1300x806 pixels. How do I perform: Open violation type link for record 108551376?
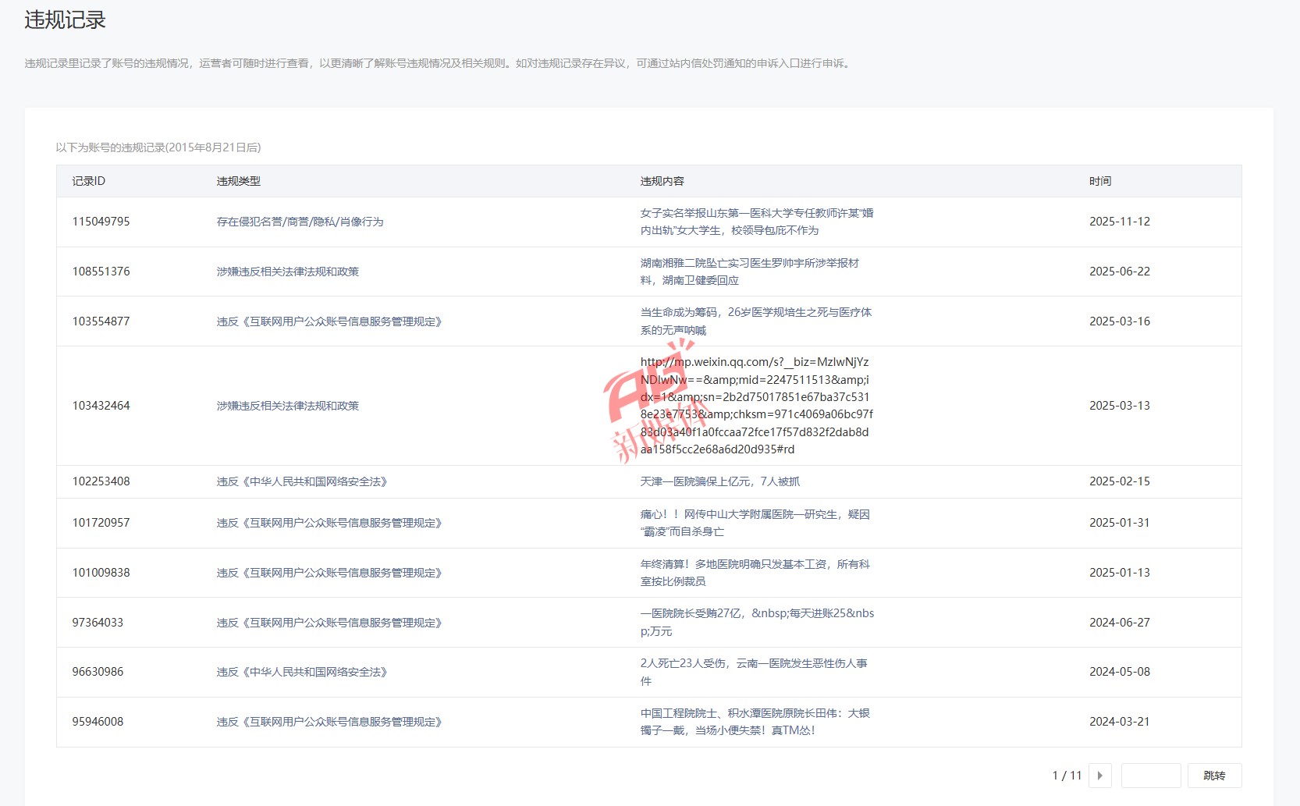tap(287, 272)
